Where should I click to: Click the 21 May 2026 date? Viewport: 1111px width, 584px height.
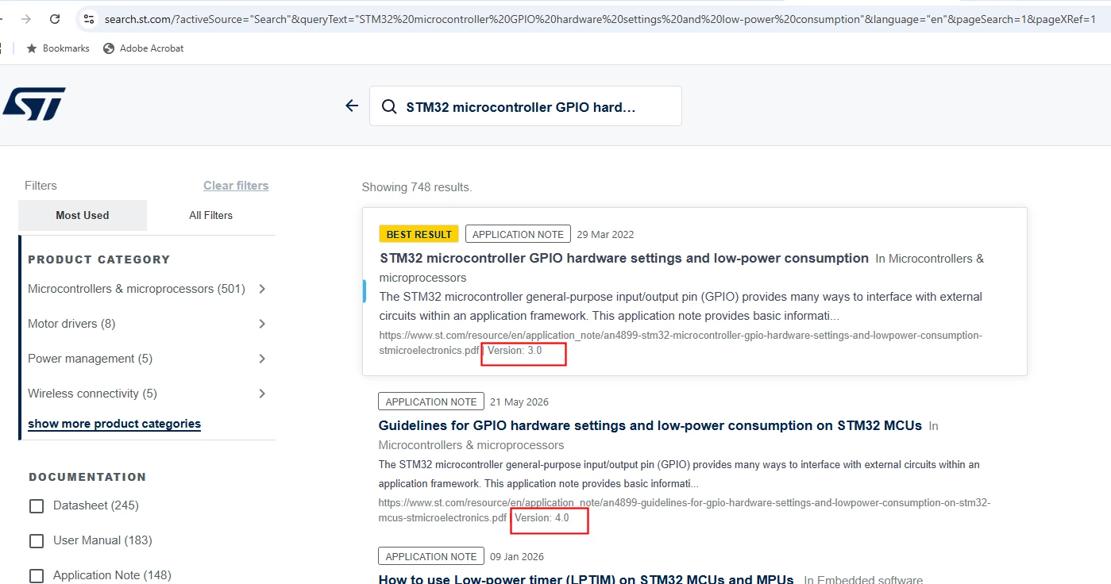(x=519, y=402)
